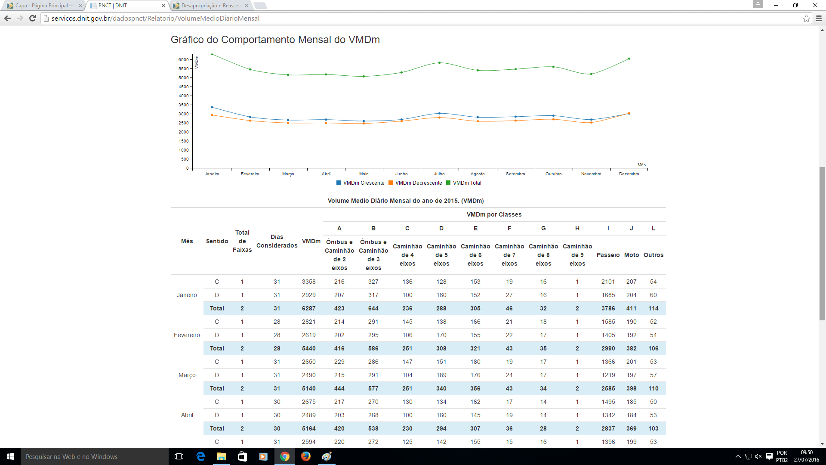Open Microsoft Edge from taskbar

(x=200, y=456)
